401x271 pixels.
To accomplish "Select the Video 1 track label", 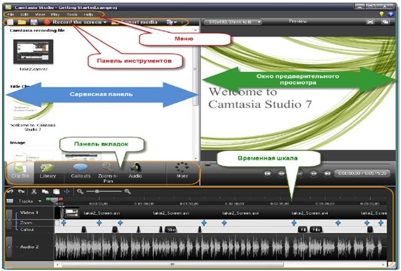I will tap(29, 213).
